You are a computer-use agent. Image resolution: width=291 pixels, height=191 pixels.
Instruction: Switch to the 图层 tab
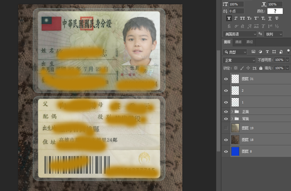[227, 42]
